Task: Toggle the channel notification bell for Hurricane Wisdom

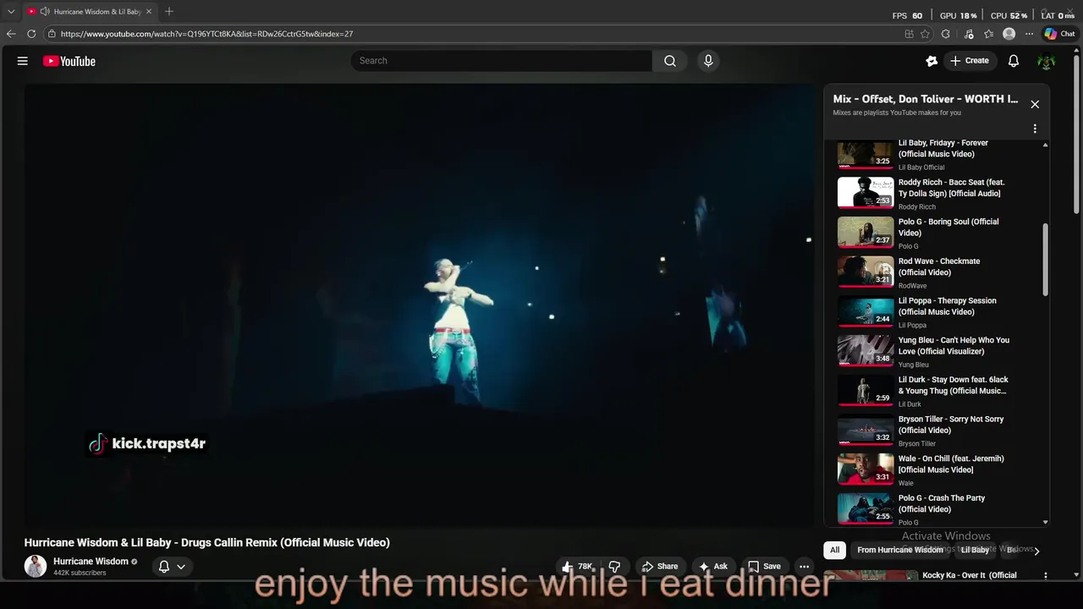Action: 164,567
